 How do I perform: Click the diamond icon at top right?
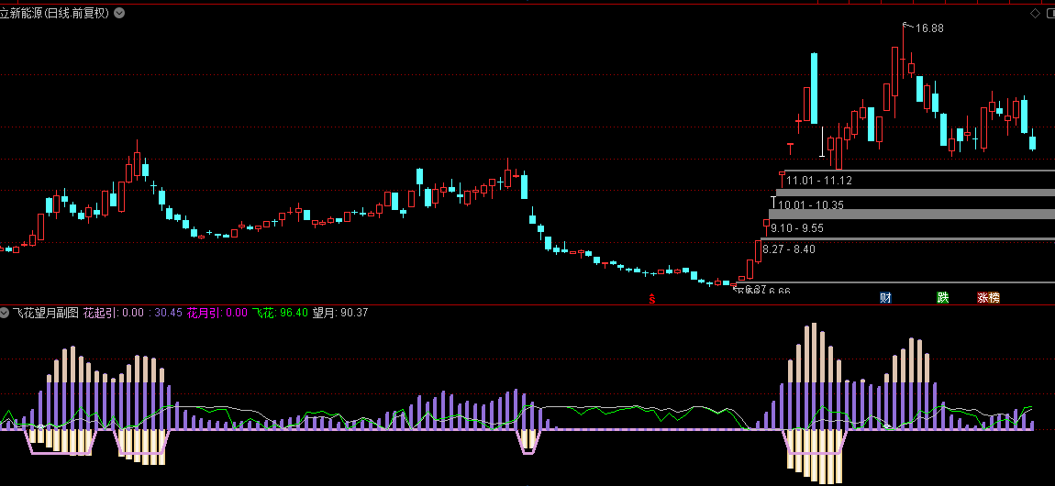pos(1035,13)
